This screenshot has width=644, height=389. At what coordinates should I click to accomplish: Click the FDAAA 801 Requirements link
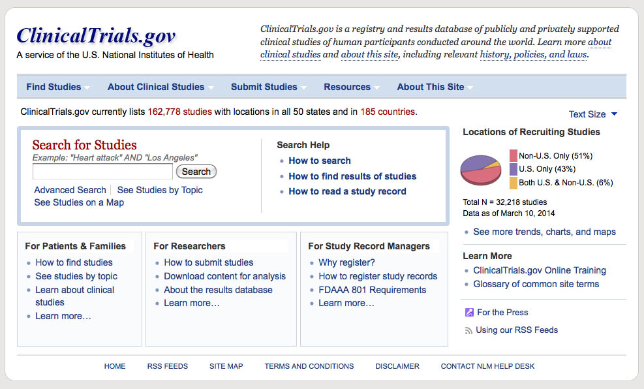pos(372,290)
